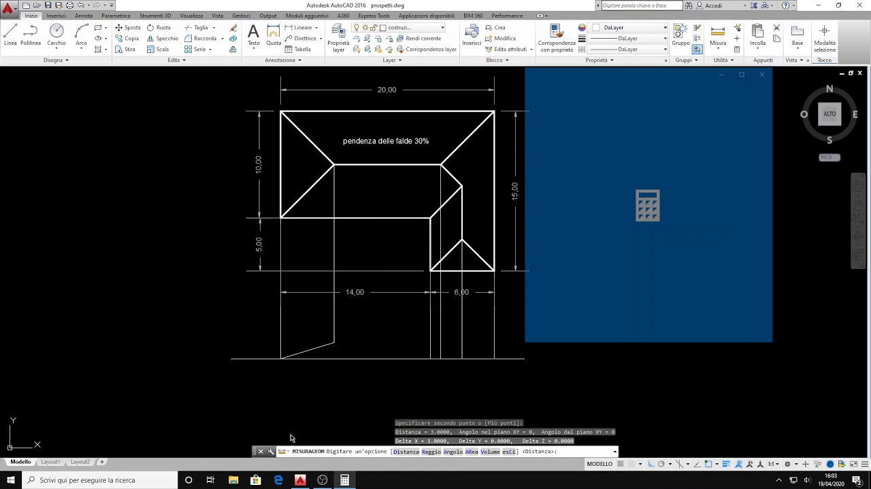Insert a Tabella table
The image size is (871, 489).
coord(298,50)
